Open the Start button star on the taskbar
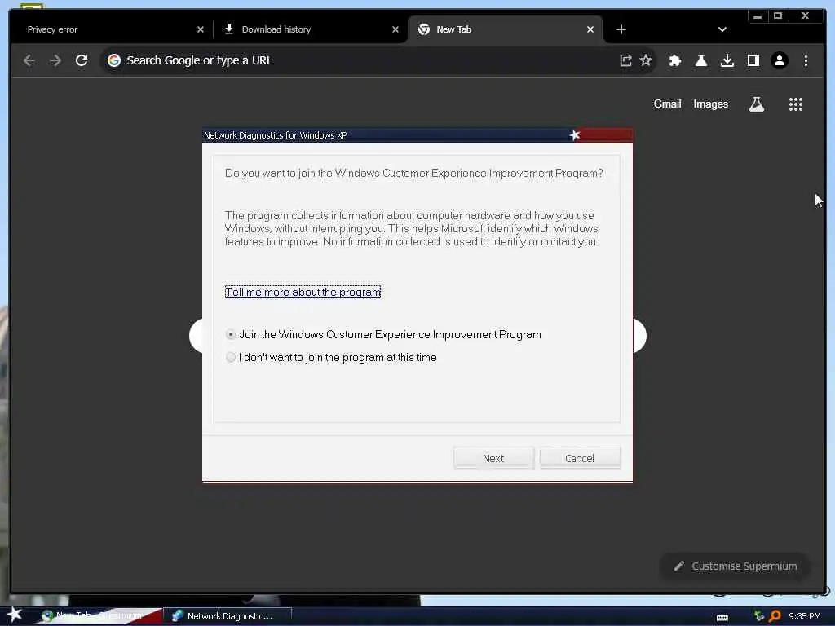Viewport: 835px width, 626px height. point(14,615)
